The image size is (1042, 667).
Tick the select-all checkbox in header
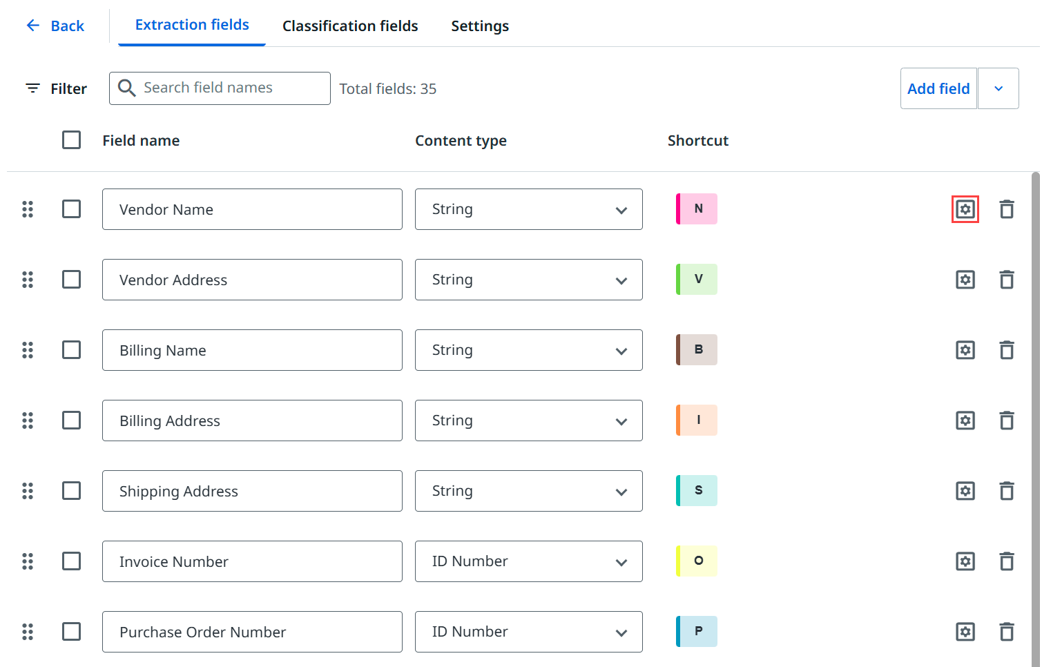coord(71,140)
